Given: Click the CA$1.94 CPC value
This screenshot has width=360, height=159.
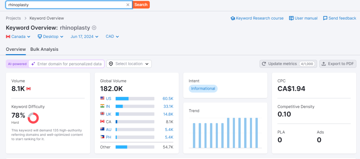Looking at the screenshot, I should (291, 89).
